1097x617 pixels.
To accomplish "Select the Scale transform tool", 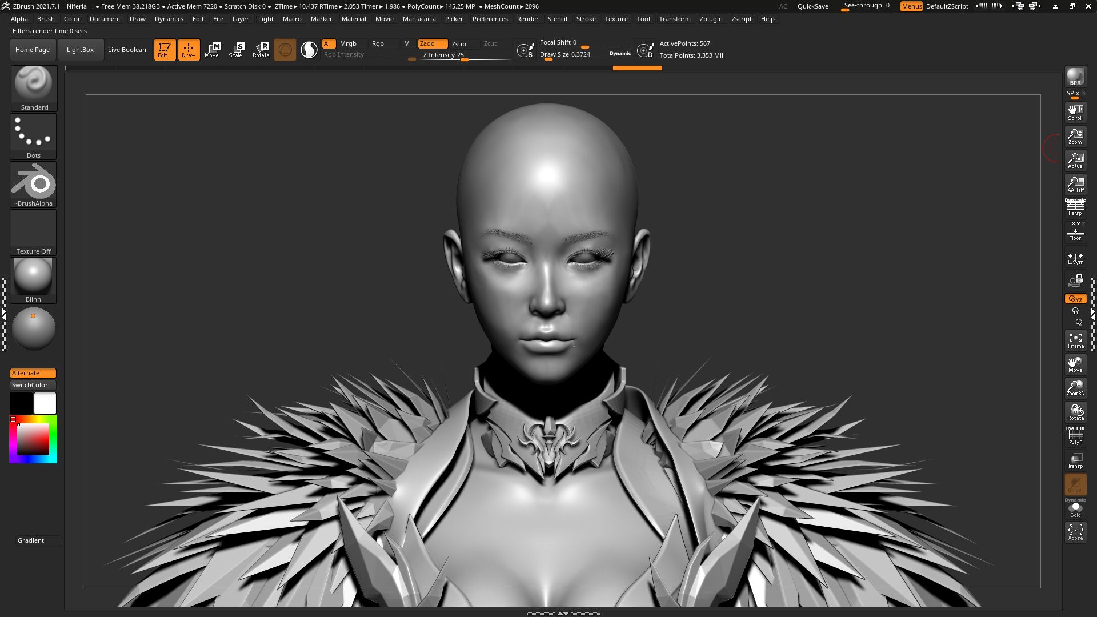I will pos(236,50).
